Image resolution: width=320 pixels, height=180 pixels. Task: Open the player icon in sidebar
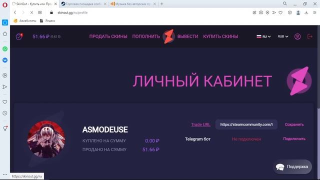pyautogui.click(x=5, y=75)
